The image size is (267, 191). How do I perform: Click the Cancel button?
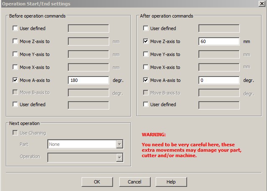pos(134,182)
